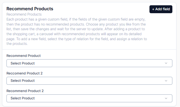180x107 pixels.
Task: Expand the chevron in the bottom Recommend Product 2 field
Action: 166,98
